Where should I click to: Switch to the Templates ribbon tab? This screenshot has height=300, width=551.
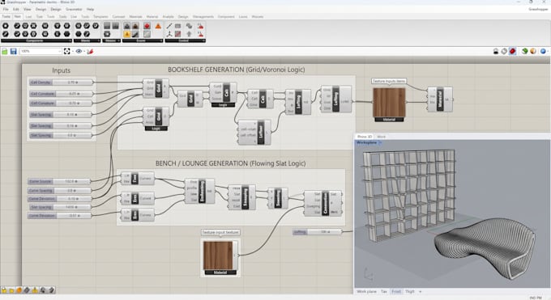[100, 16]
